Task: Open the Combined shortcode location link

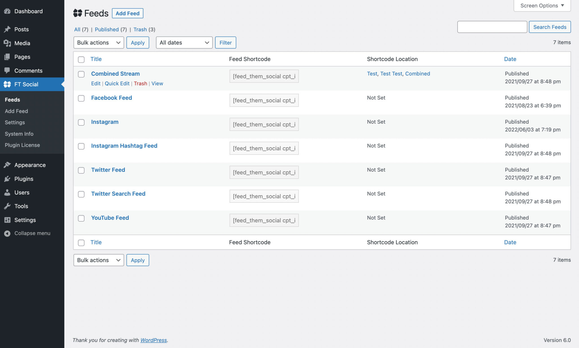Action: [418, 74]
